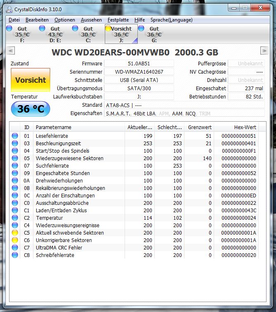Click the yellow Vorsicht health status button

pos(31,80)
